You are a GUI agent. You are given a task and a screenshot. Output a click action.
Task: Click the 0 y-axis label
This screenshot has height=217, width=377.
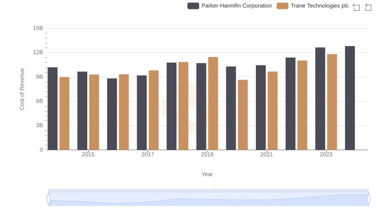tap(41, 150)
